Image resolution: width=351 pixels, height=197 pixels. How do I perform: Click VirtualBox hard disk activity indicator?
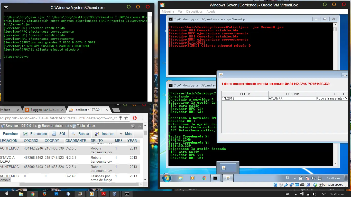(275, 185)
